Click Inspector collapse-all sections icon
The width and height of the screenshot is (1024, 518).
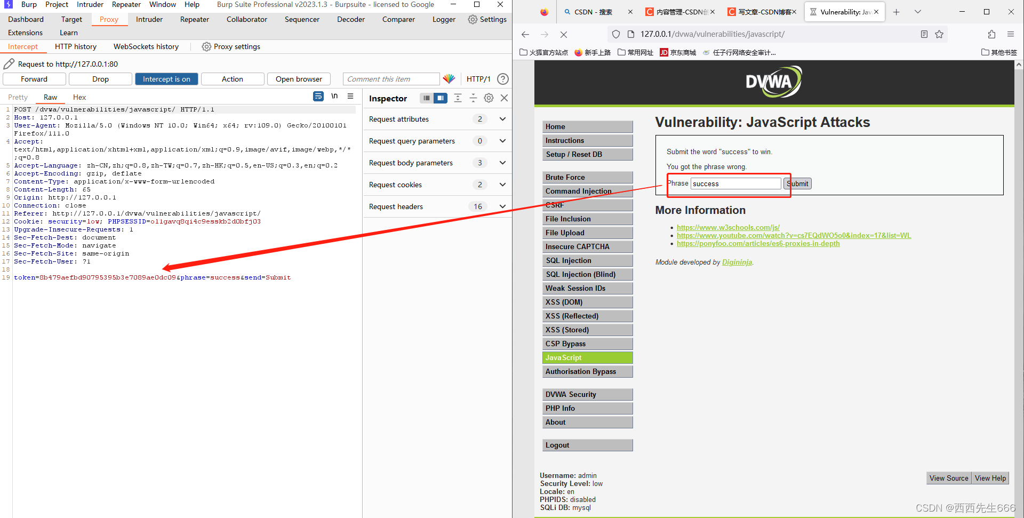473,98
